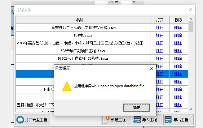
Task: Click the cloud icon on 打开云盘工程
Action: [20, 120]
